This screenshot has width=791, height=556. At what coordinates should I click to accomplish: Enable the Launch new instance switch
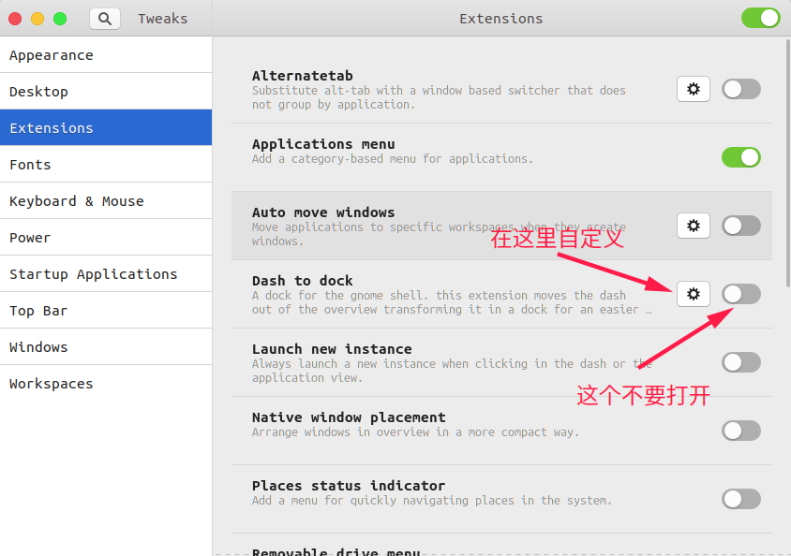point(741,362)
